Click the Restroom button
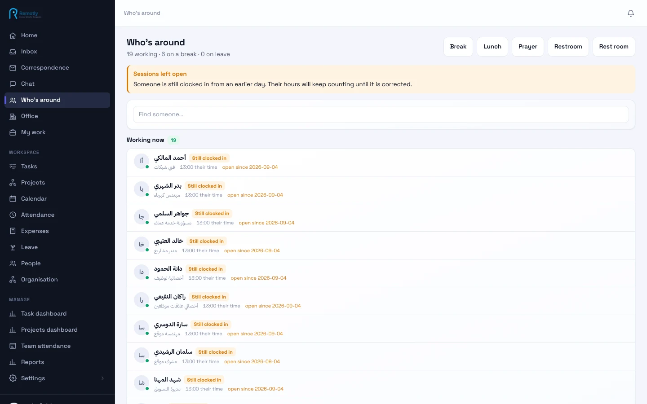The image size is (647, 404). (568, 47)
